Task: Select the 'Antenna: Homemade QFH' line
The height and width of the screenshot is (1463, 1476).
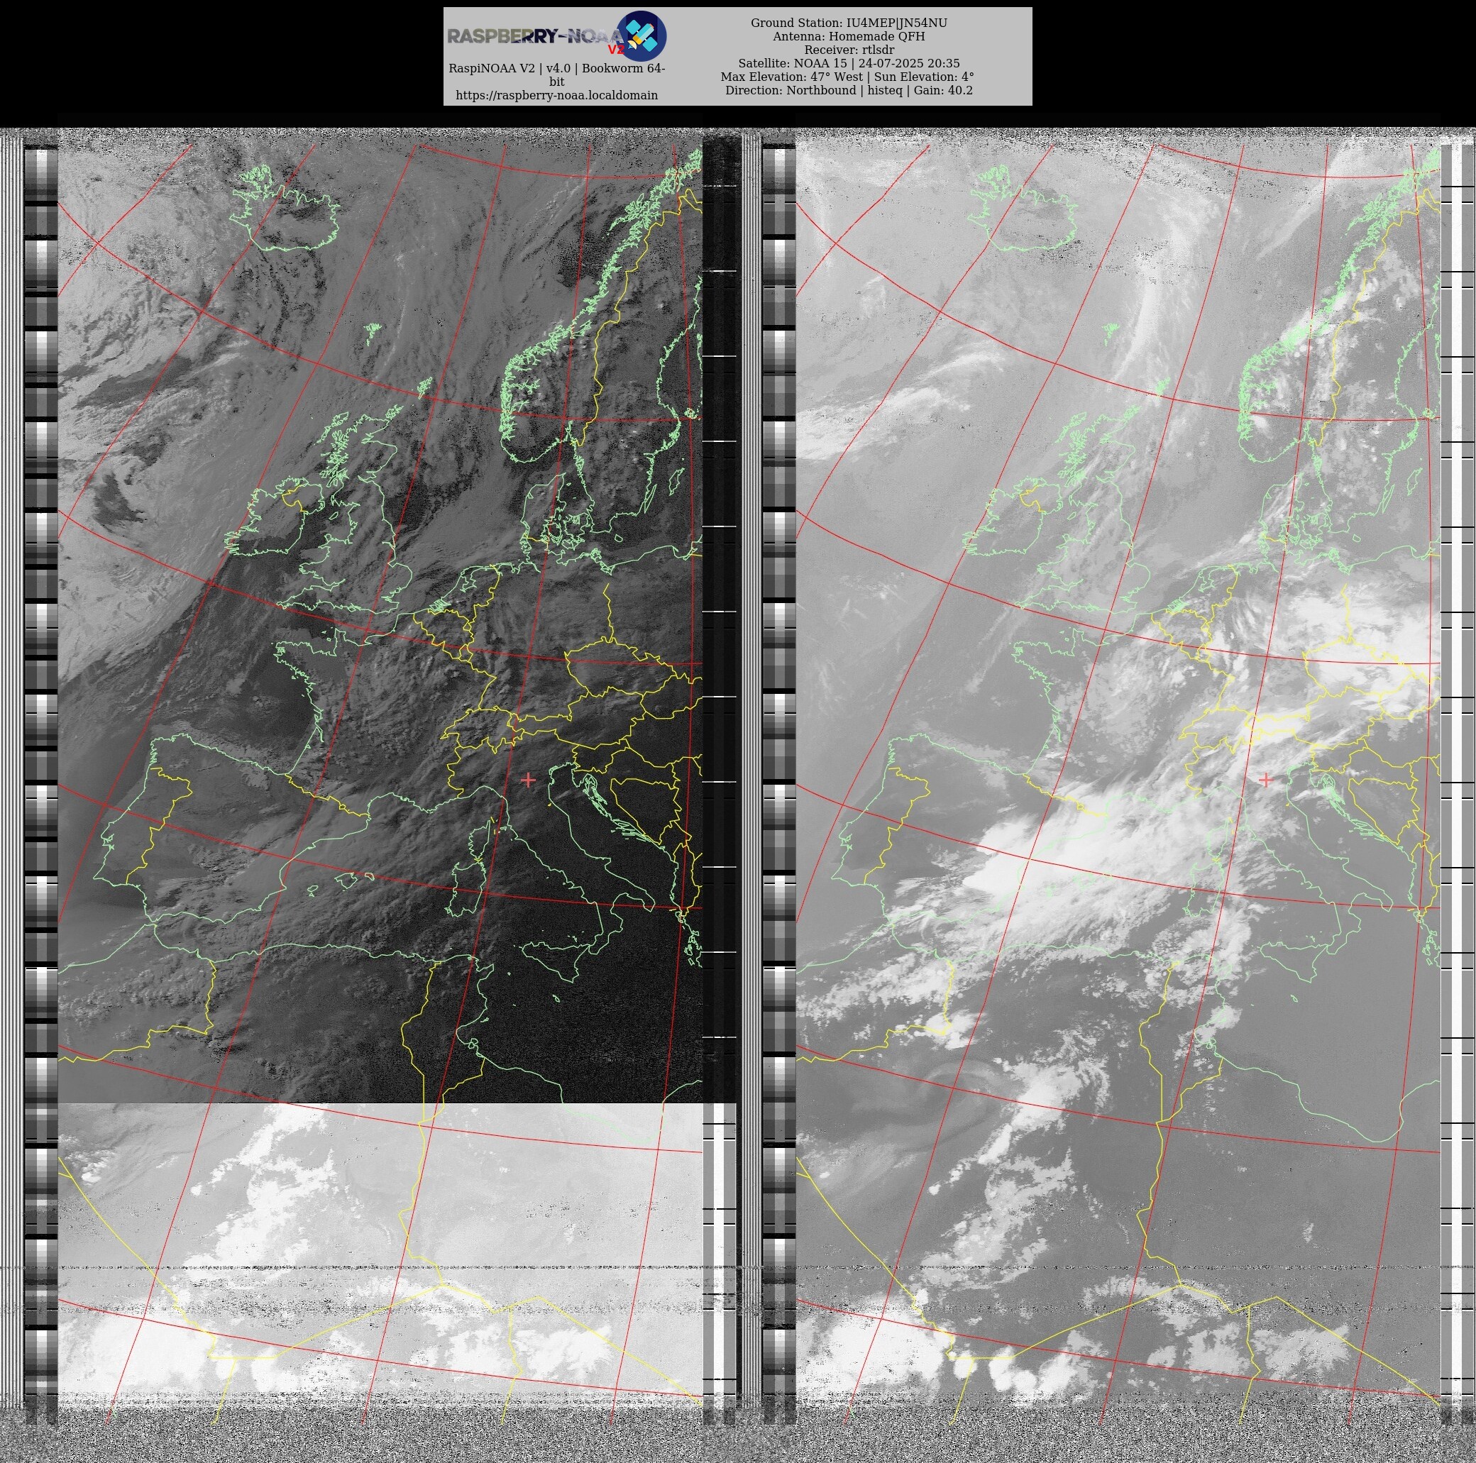Action: pos(849,37)
